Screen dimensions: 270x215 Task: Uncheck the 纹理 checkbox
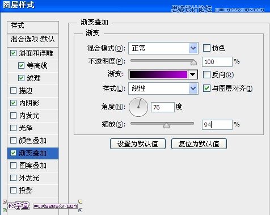pyautogui.click(x=21, y=78)
